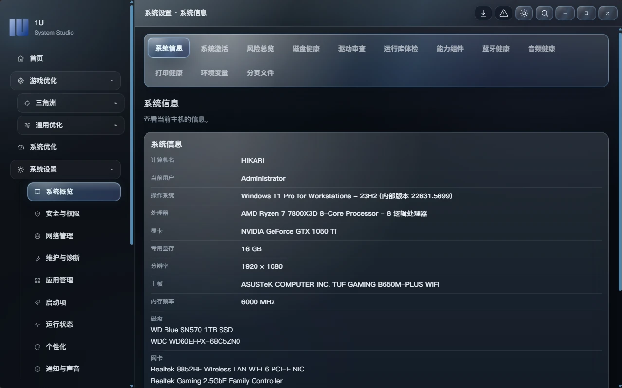Screen dimensions: 622x388
Task: Click the gauge icon beside 系统优化
Action: [21, 147]
